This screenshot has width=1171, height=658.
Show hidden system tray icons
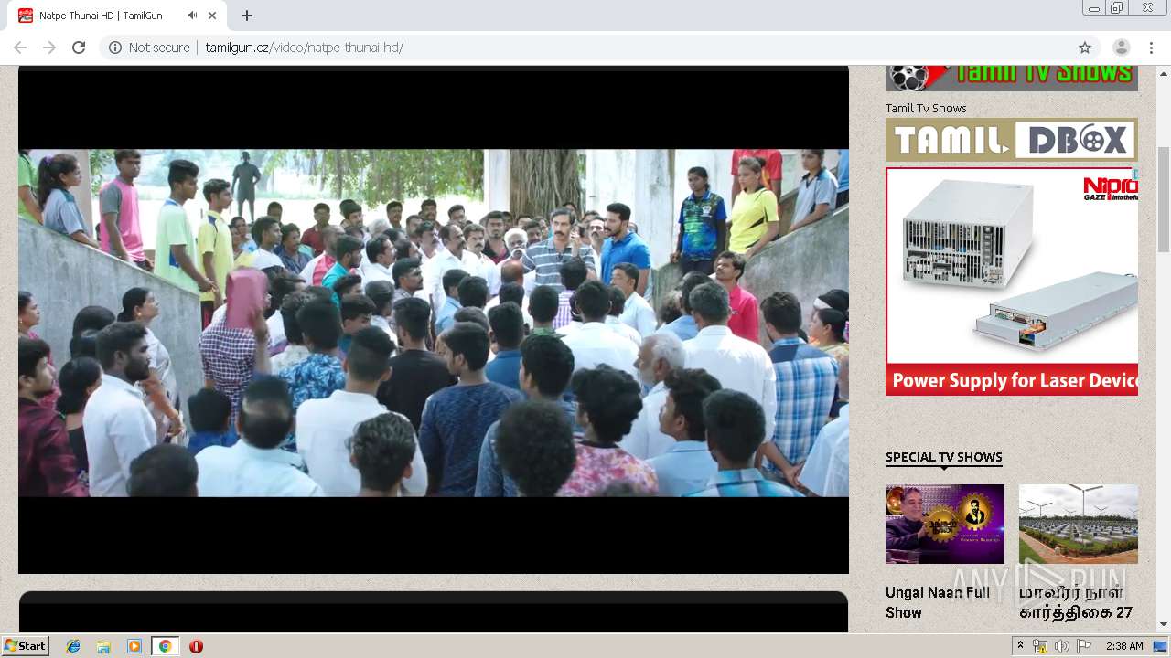(x=1020, y=646)
